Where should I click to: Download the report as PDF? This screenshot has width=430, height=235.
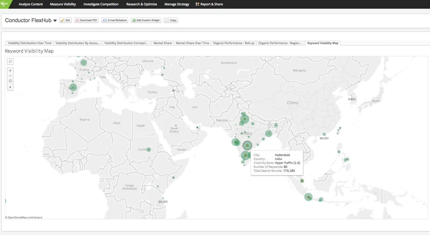pos(86,20)
